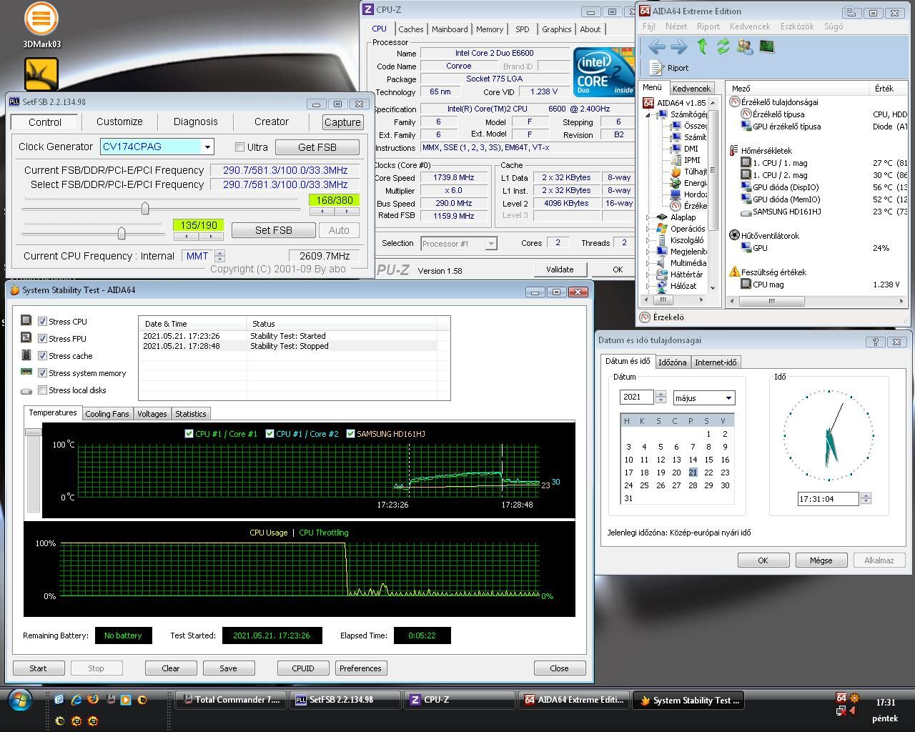The height and width of the screenshot is (732, 915).
Task: Open the month dropdown showing május
Action: (728, 398)
